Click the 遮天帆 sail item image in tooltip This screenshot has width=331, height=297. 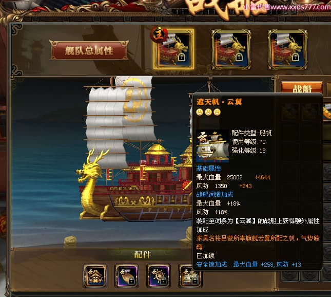[212, 146]
